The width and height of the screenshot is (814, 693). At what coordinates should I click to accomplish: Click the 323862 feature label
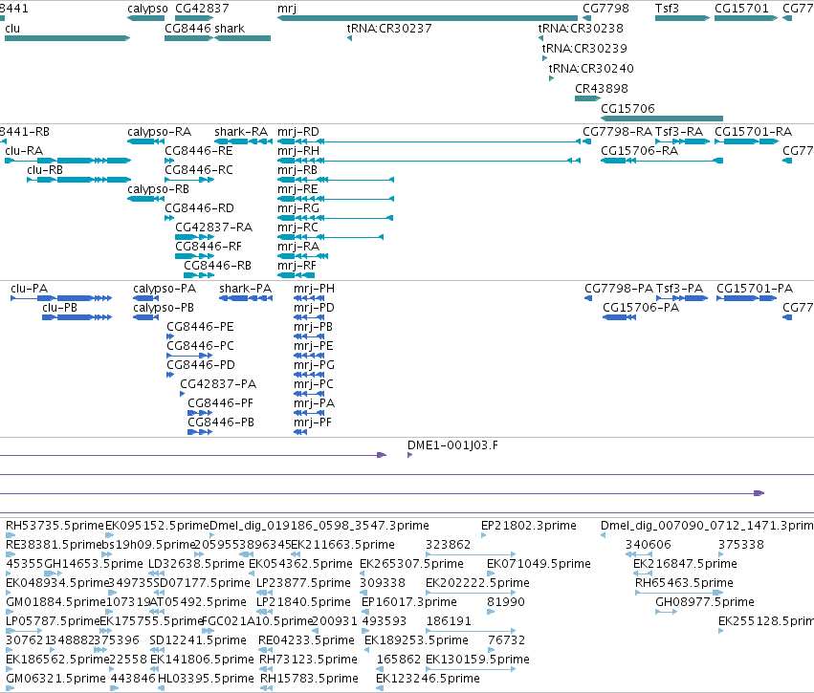tap(448, 545)
